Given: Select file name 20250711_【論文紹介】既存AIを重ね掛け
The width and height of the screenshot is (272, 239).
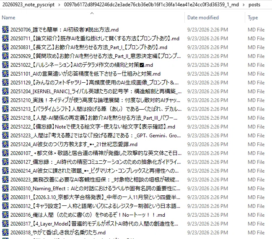Looking at the screenshot, I should pyautogui.click(x=95, y=38).
